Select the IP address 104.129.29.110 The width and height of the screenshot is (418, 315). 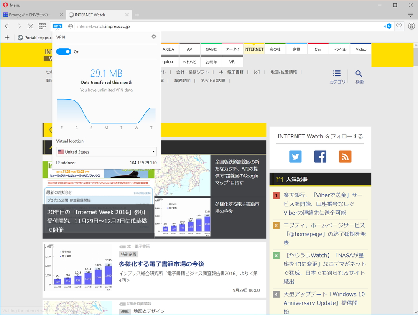coord(143,163)
